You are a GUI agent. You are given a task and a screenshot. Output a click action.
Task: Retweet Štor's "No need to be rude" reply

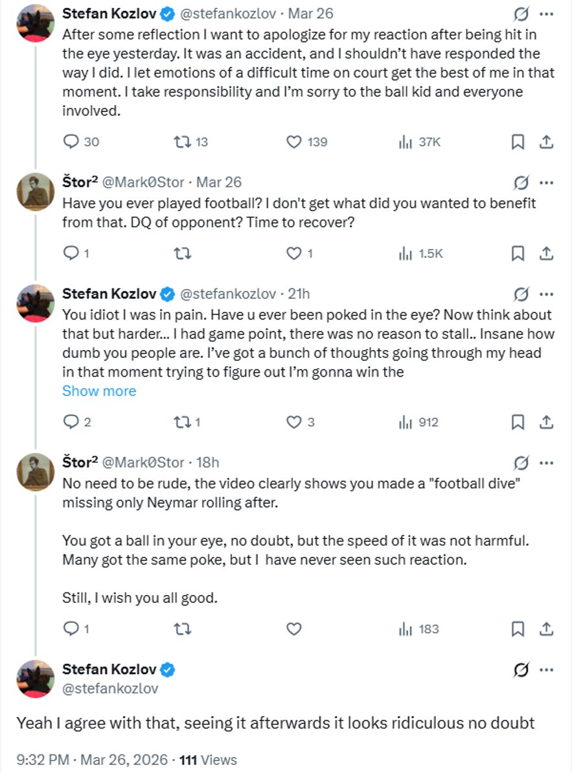pos(183,629)
